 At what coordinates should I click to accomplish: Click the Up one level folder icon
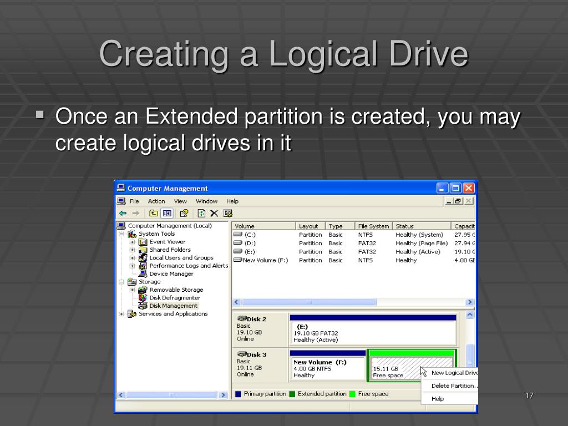154,214
